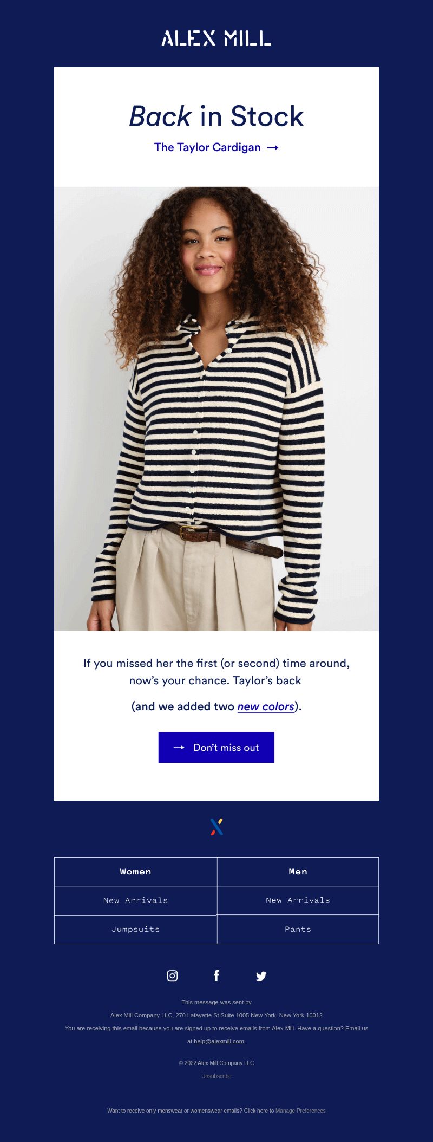This screenshot has width=433, height=1142.
Task: Click the colorful X logo mark
Action: (216, 827)
